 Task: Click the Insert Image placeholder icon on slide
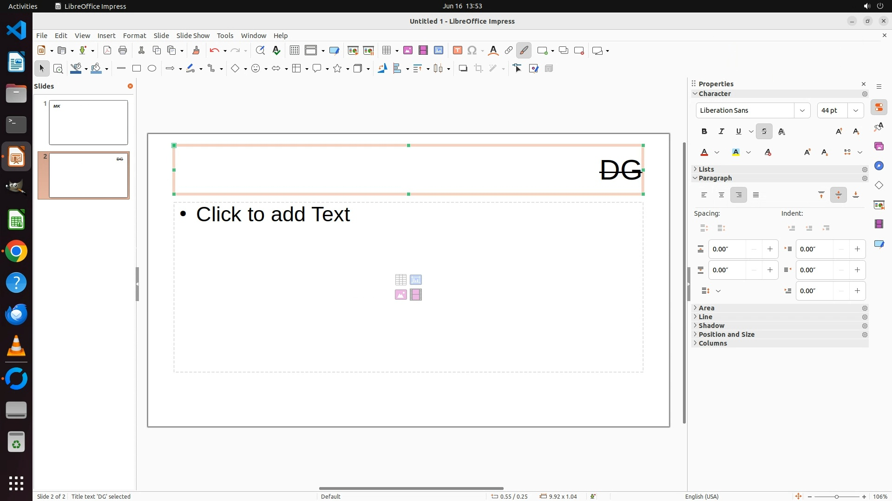point(400,295)
